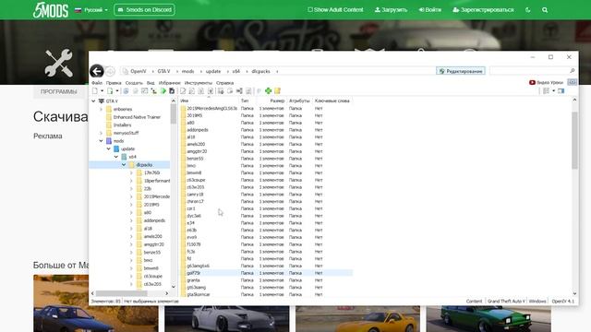Select Enhanced Native Trainer in tree
Image resolution: width=591 pixels, height=332 pixels.
coord(137,117)
